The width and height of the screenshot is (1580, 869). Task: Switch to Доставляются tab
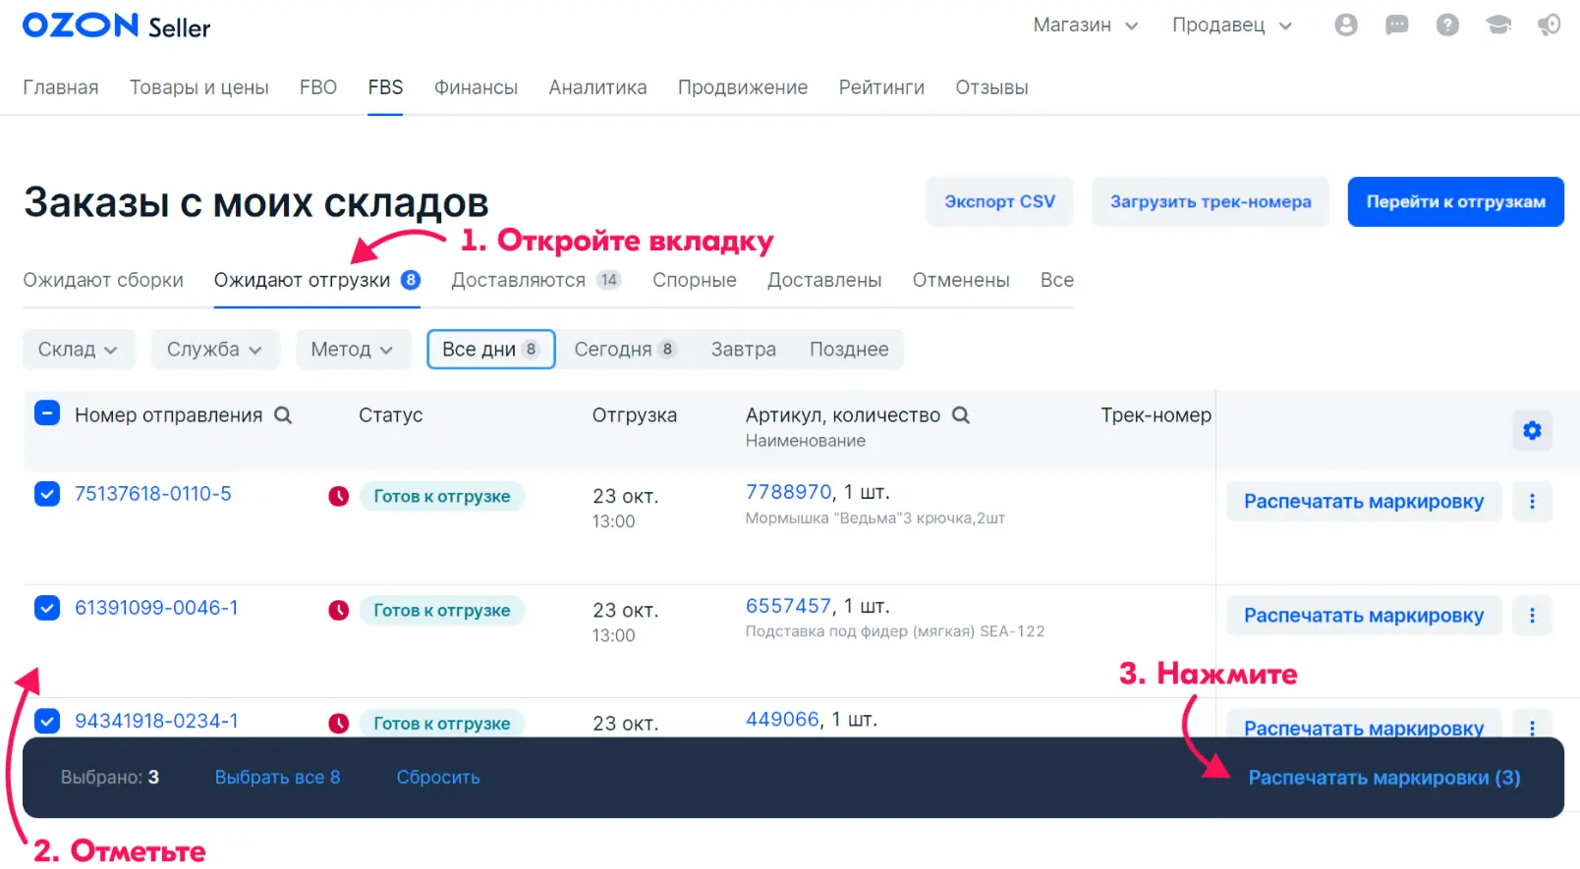(x=536, y=280)
